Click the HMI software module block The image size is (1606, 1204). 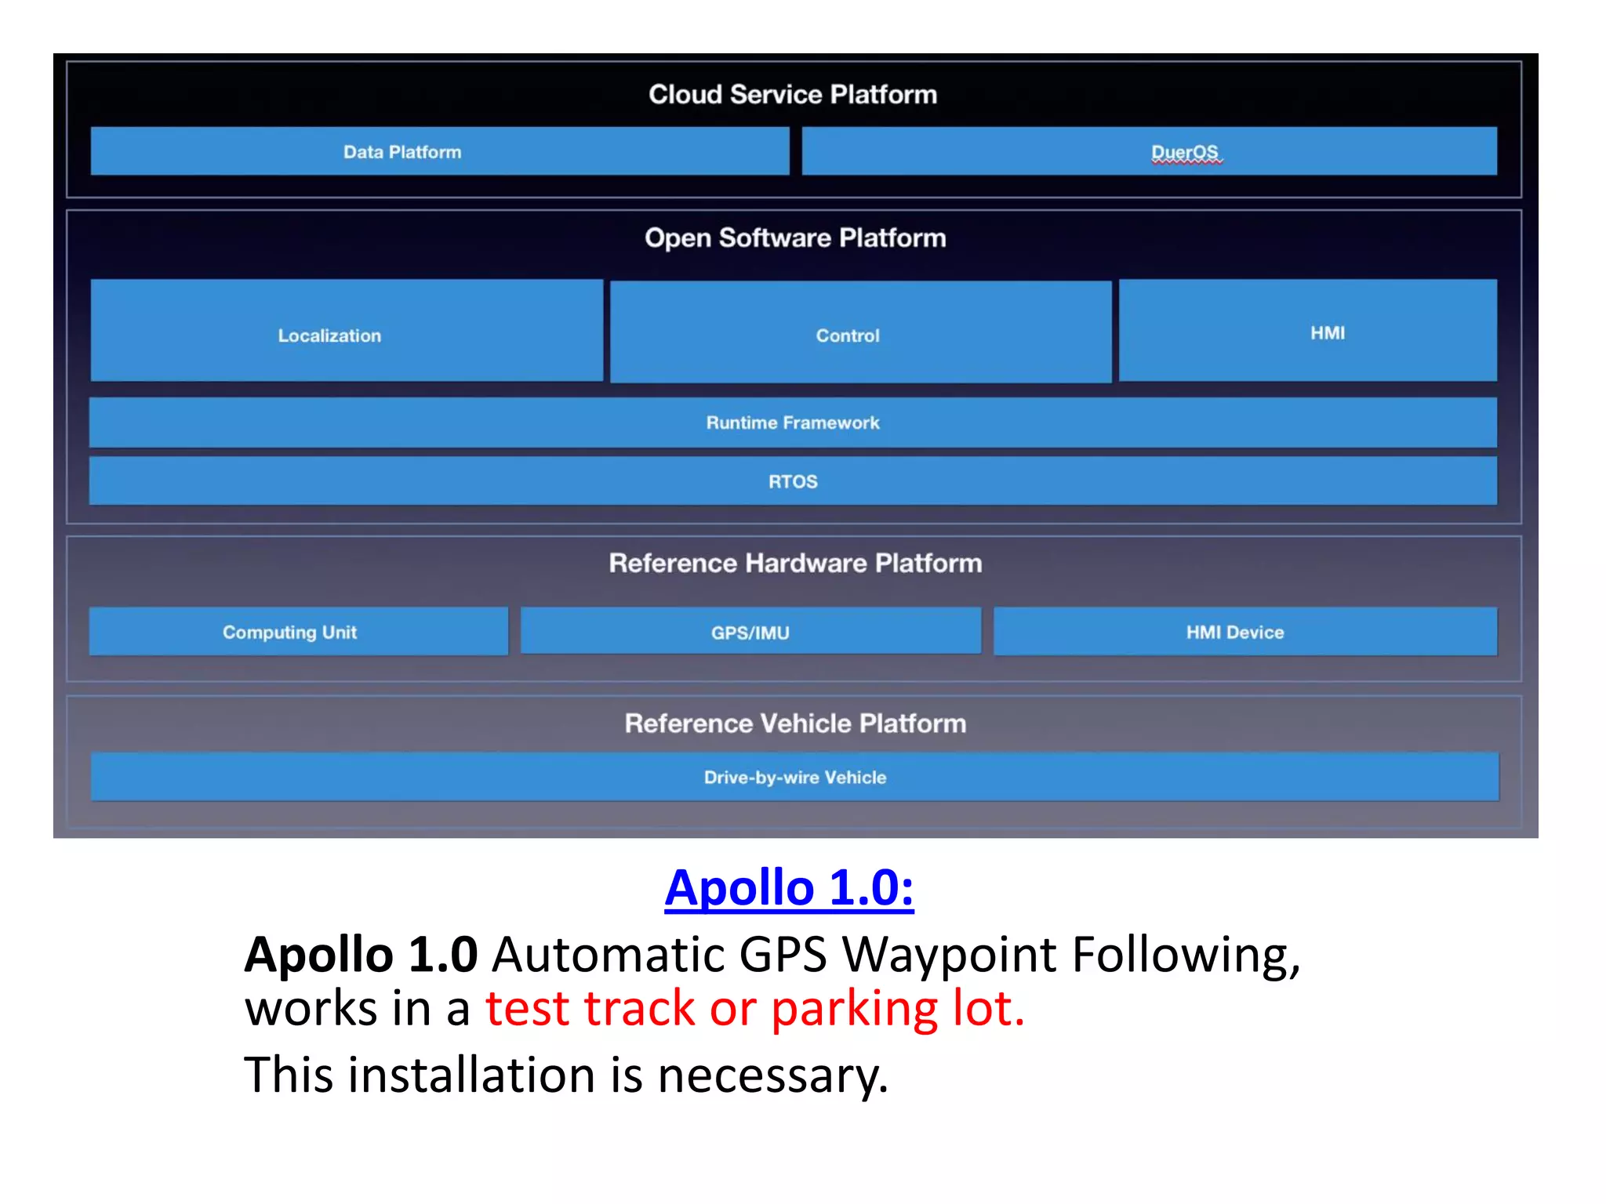pyautogui.click(x=1307, y=331)
